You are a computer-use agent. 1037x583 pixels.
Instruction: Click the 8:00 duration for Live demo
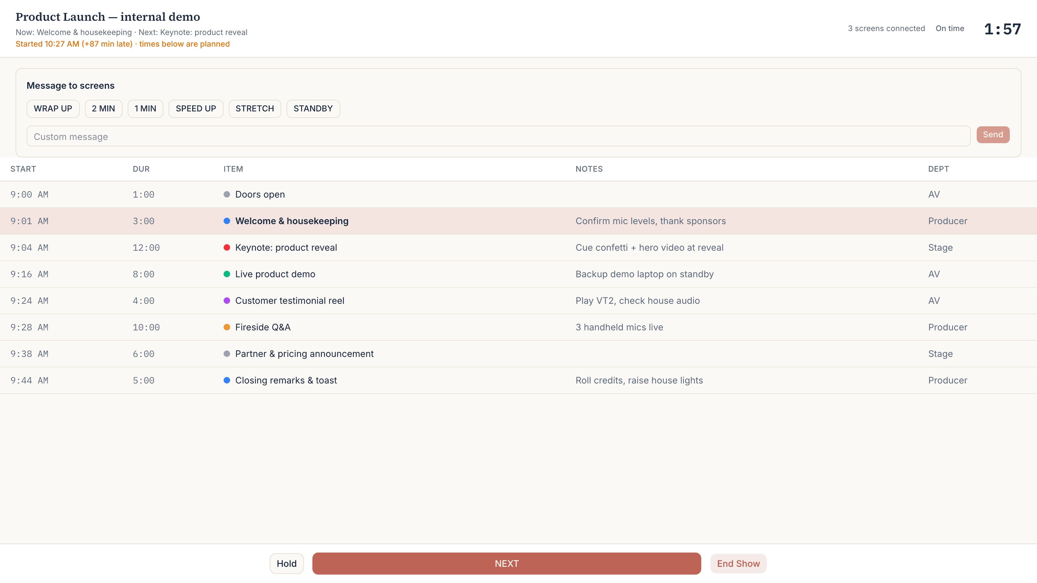(144, 274)
